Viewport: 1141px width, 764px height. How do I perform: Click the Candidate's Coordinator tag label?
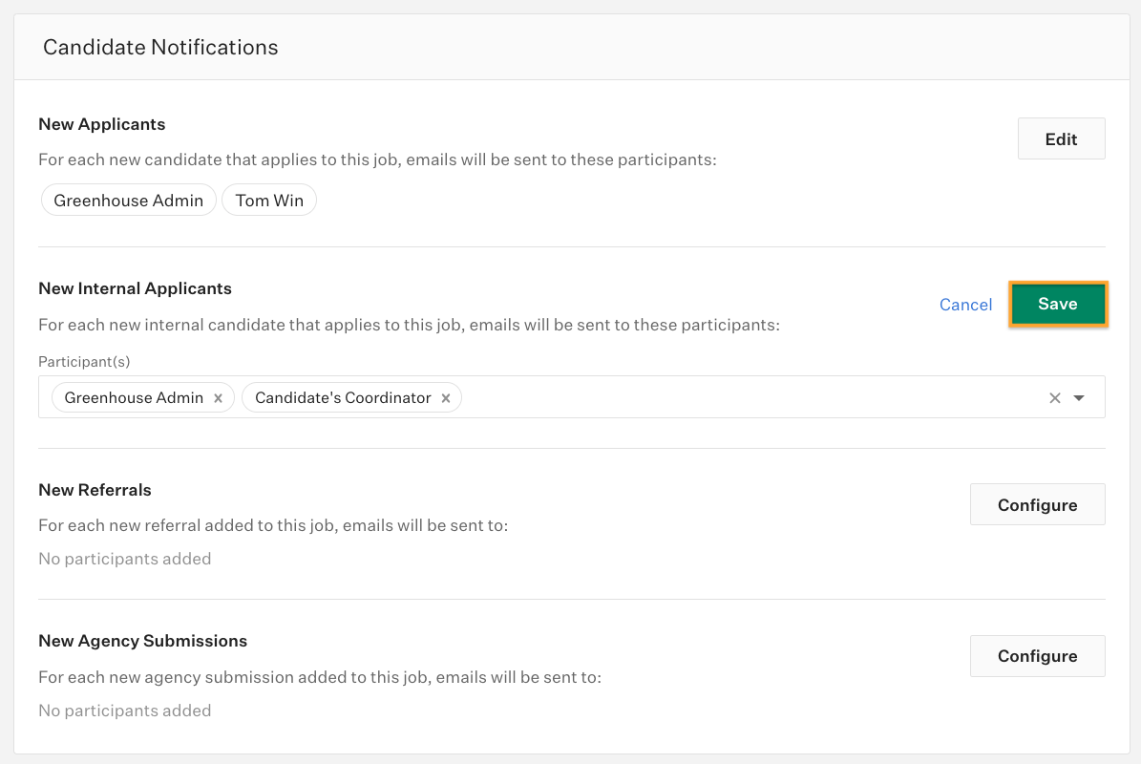click(x=343, y=398)
